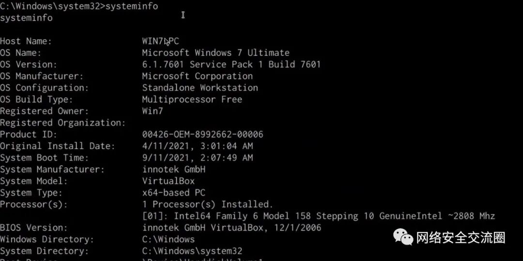Click the Microsoft Windows 7 Ultimate text
This screenshot has width=523, height=261.
(x=216, y=53)
